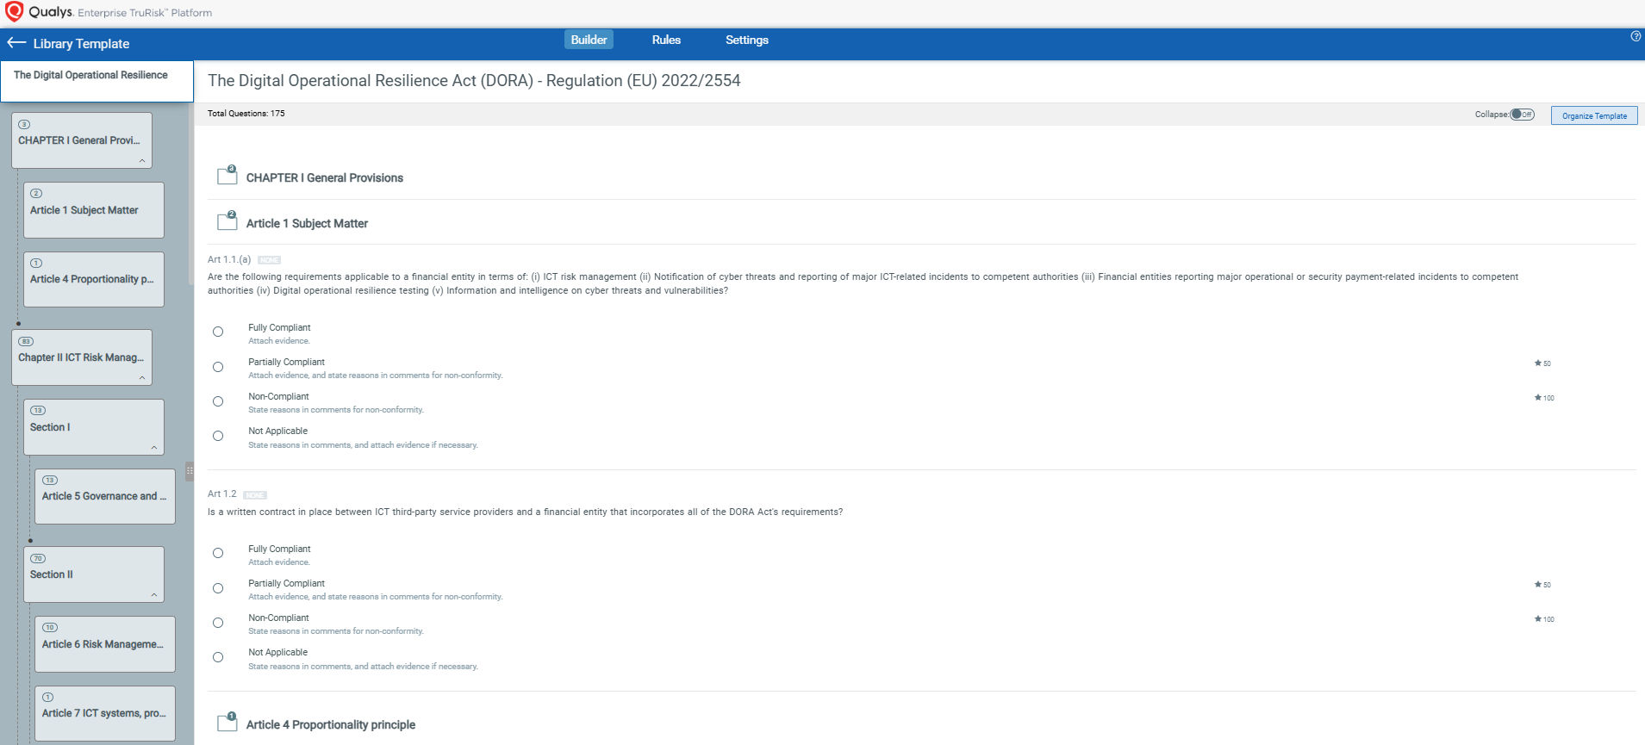Click the star 100 score in Art 1.1.(a)
Image resolution: width=1645 pixels, height=745 pixels.
1544,398
